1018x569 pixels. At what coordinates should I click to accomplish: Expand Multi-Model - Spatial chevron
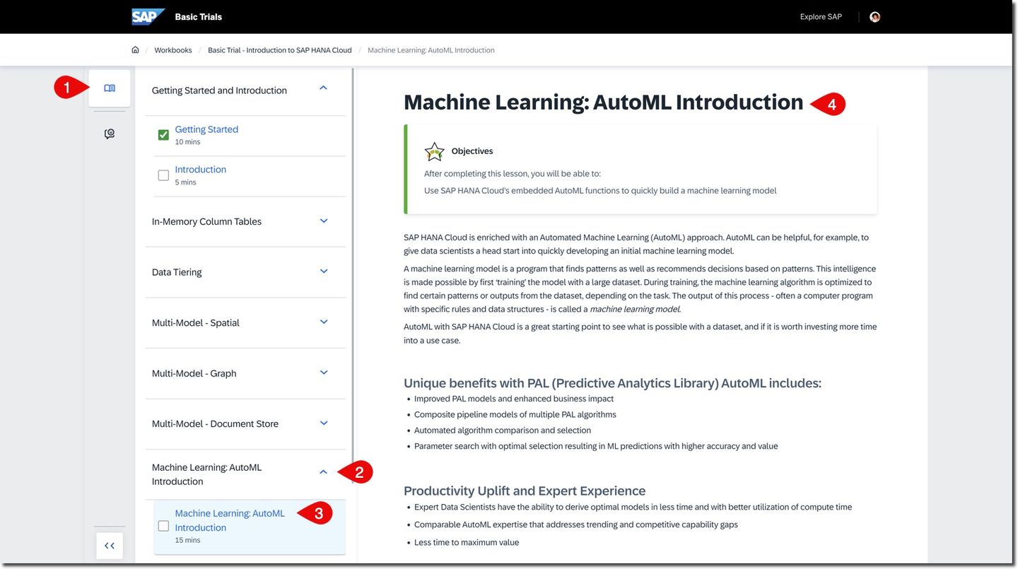324,322
